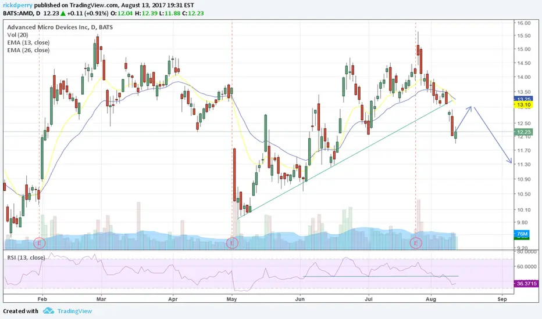Open the TradingView link in the footer
This screenshot has width=542, height=319.
coord(74,311)
